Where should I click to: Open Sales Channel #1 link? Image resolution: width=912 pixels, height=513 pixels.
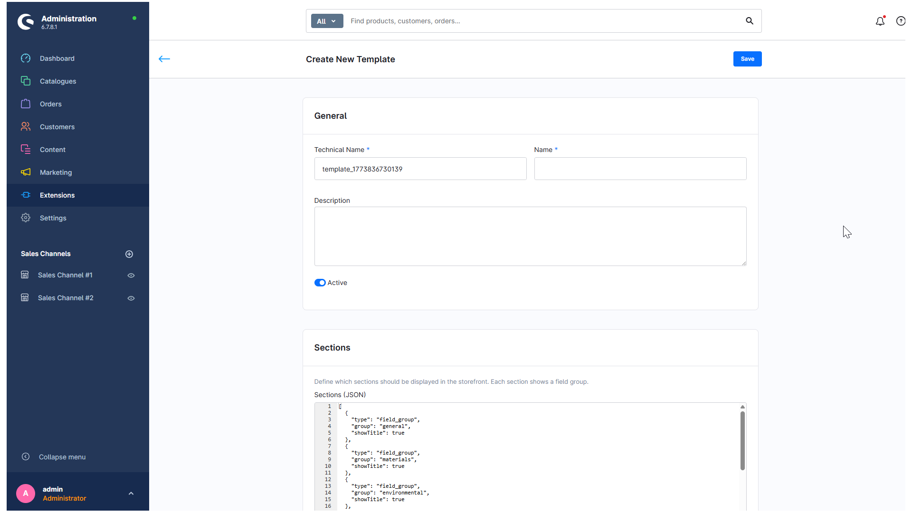coord(65,275)
